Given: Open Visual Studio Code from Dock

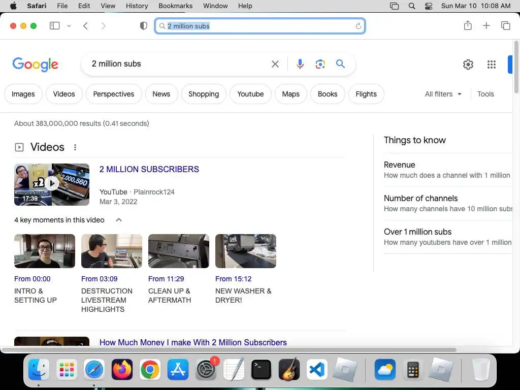Looking at the screenshot, I should pyautogui.click(x=317, y=370).
